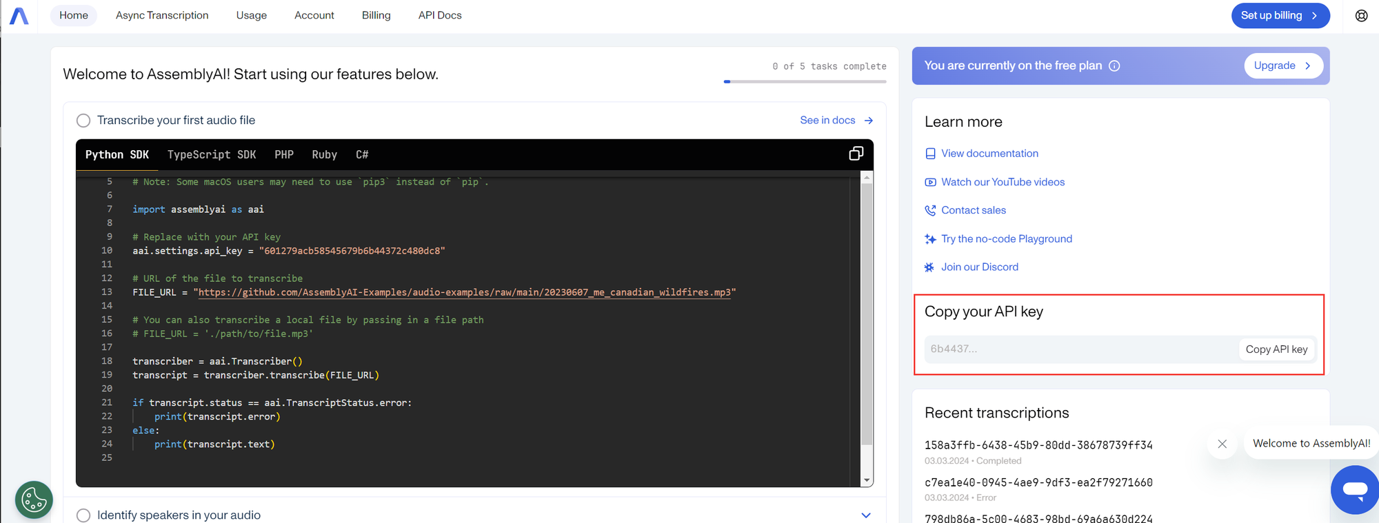The width and height of the screenshot is (1379, 523).
Task: Switch to the TypeScript SDK tab
Action: click(212, 154)
